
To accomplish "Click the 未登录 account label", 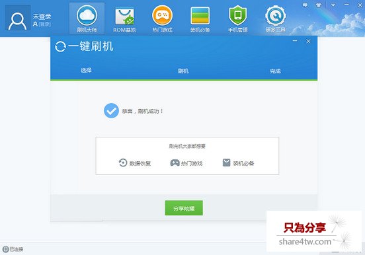I will [42, 17].
